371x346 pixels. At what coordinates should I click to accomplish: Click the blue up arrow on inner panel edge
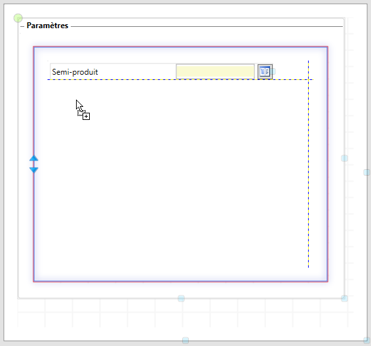coord(34,158)
